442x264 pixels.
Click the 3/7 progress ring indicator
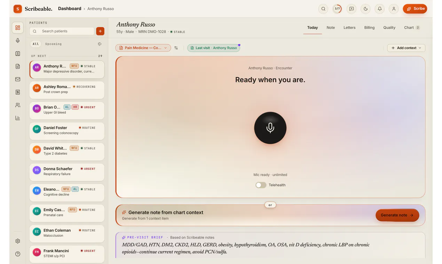click(x=337, y=9)
